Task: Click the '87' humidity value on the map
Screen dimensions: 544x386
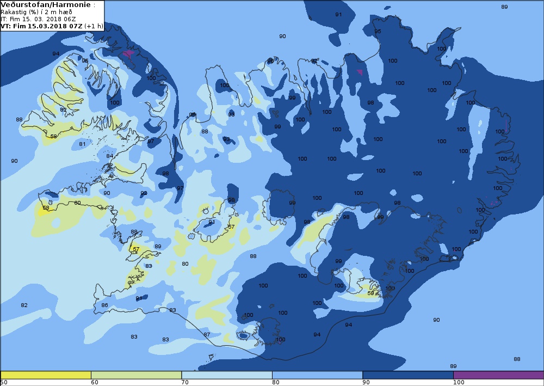Action: 207,335
